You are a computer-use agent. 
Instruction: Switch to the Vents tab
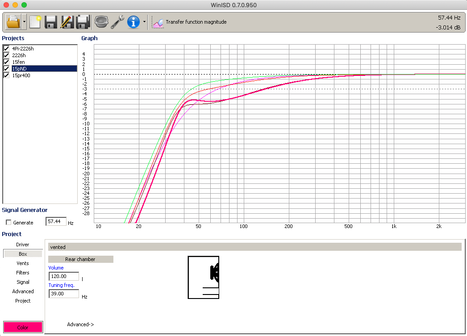23,263
